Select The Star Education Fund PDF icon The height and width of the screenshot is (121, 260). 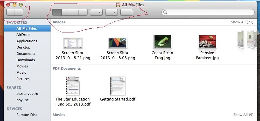pos(73,86)
